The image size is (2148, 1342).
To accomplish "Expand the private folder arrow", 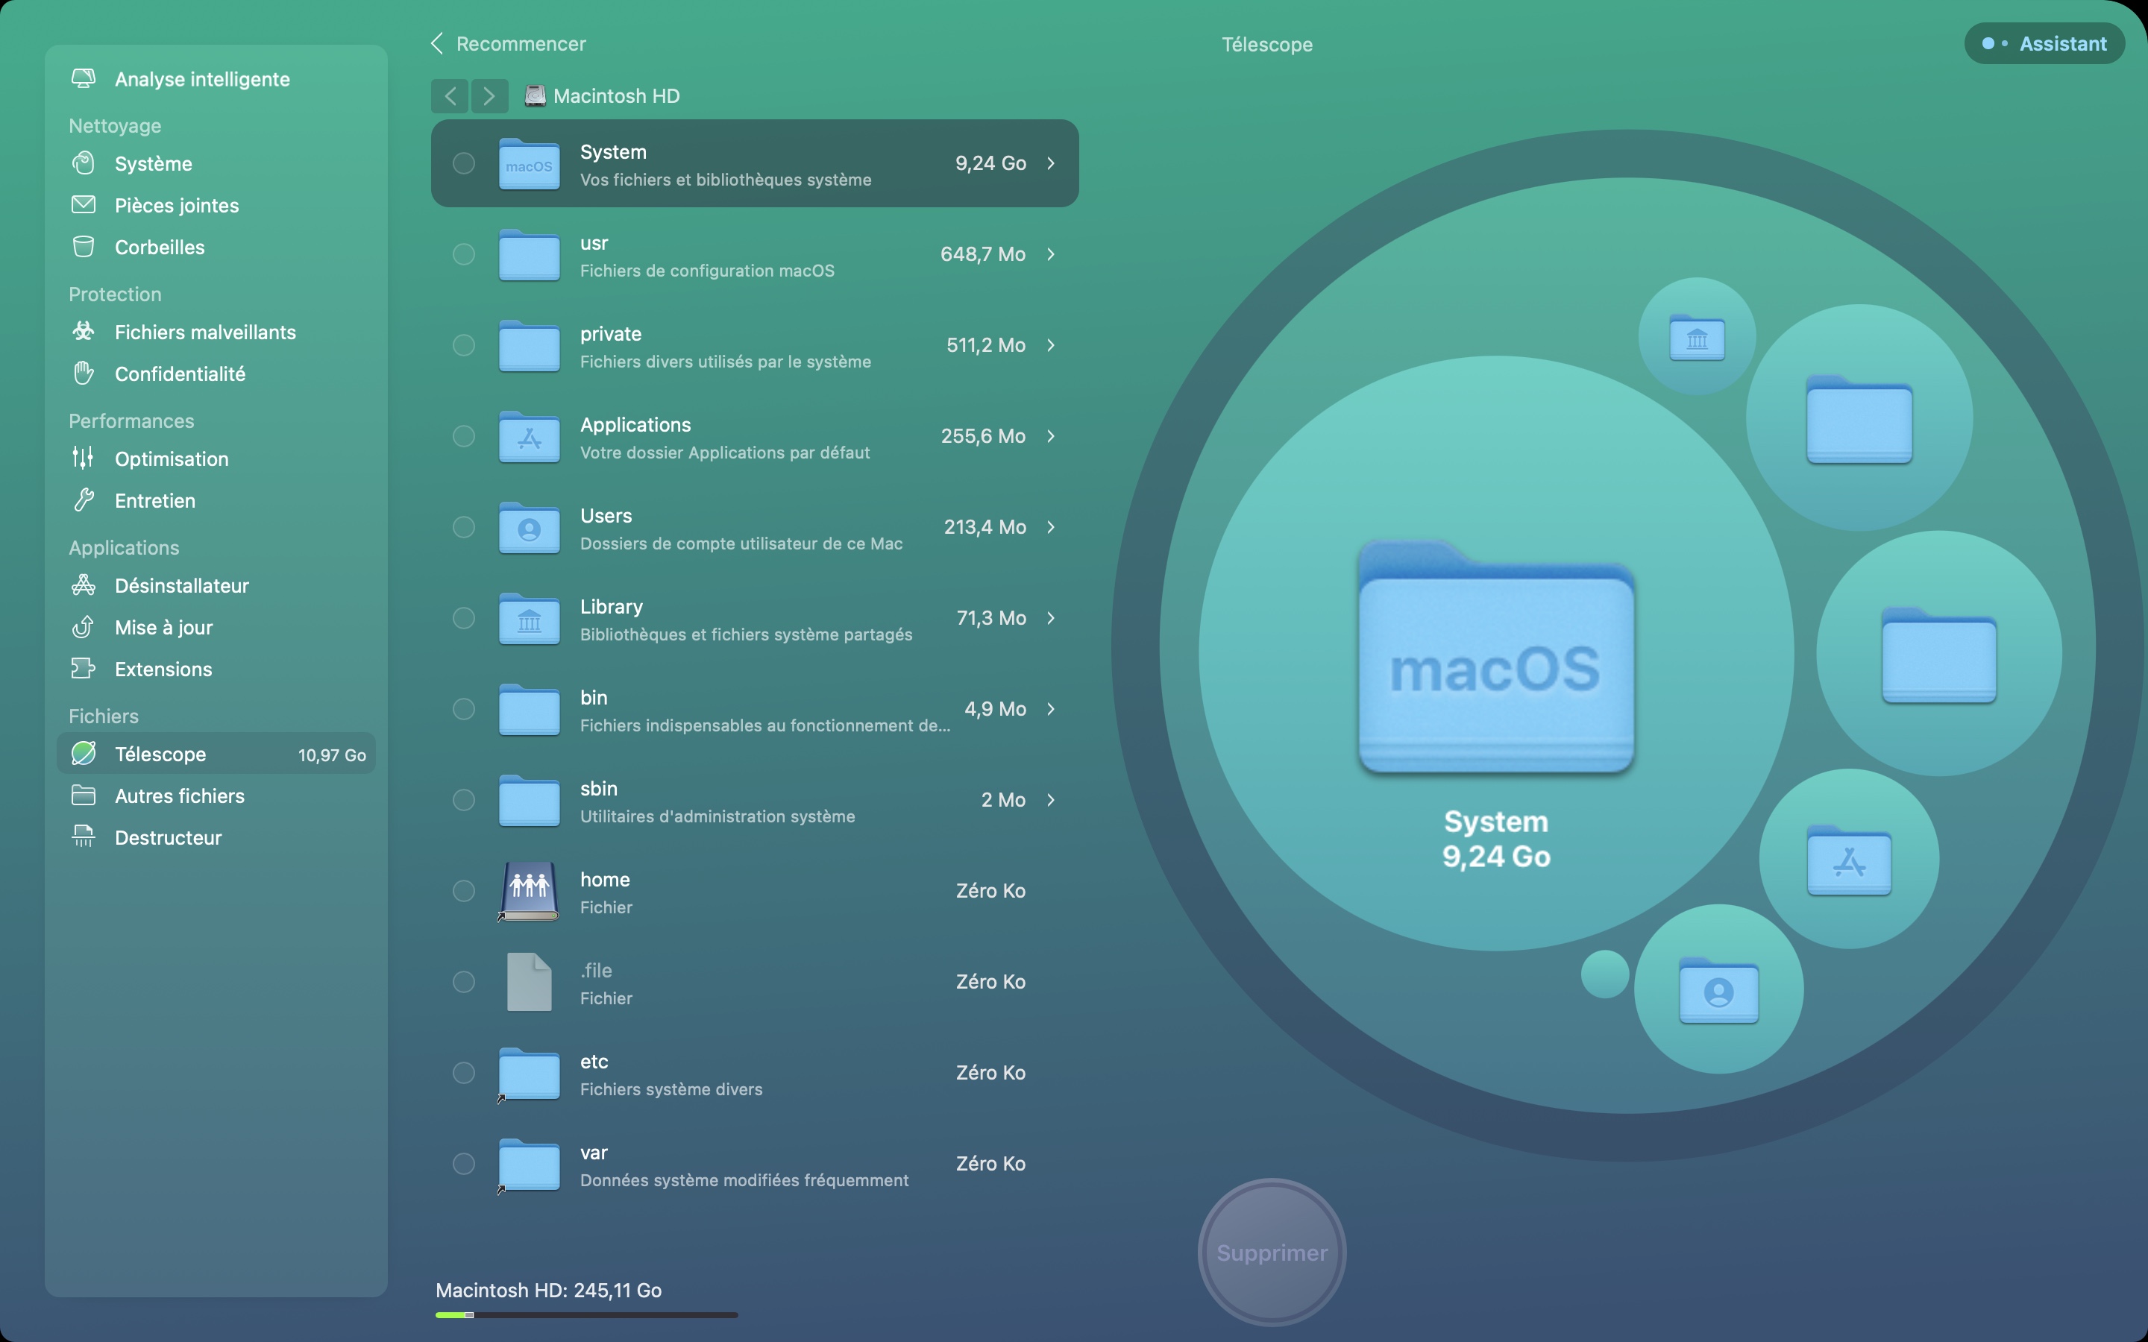I will tap(1051, 345).
